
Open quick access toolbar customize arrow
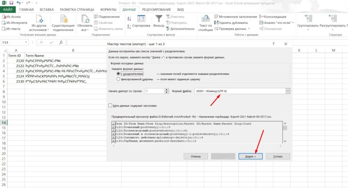[37, 3]
